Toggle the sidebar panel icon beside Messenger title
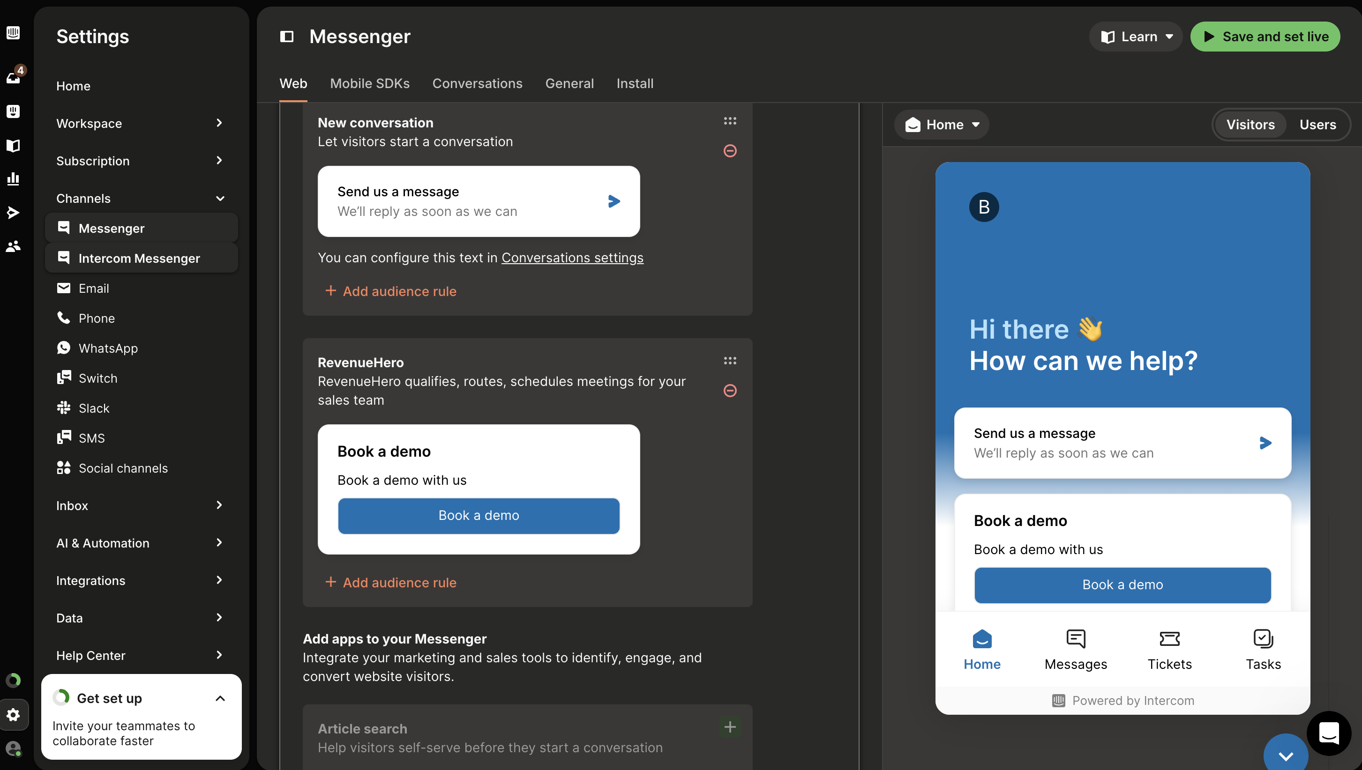Image resolution: width=1362 pixels, height=770 pixels. pyautogui.click(x=287, y=37)
